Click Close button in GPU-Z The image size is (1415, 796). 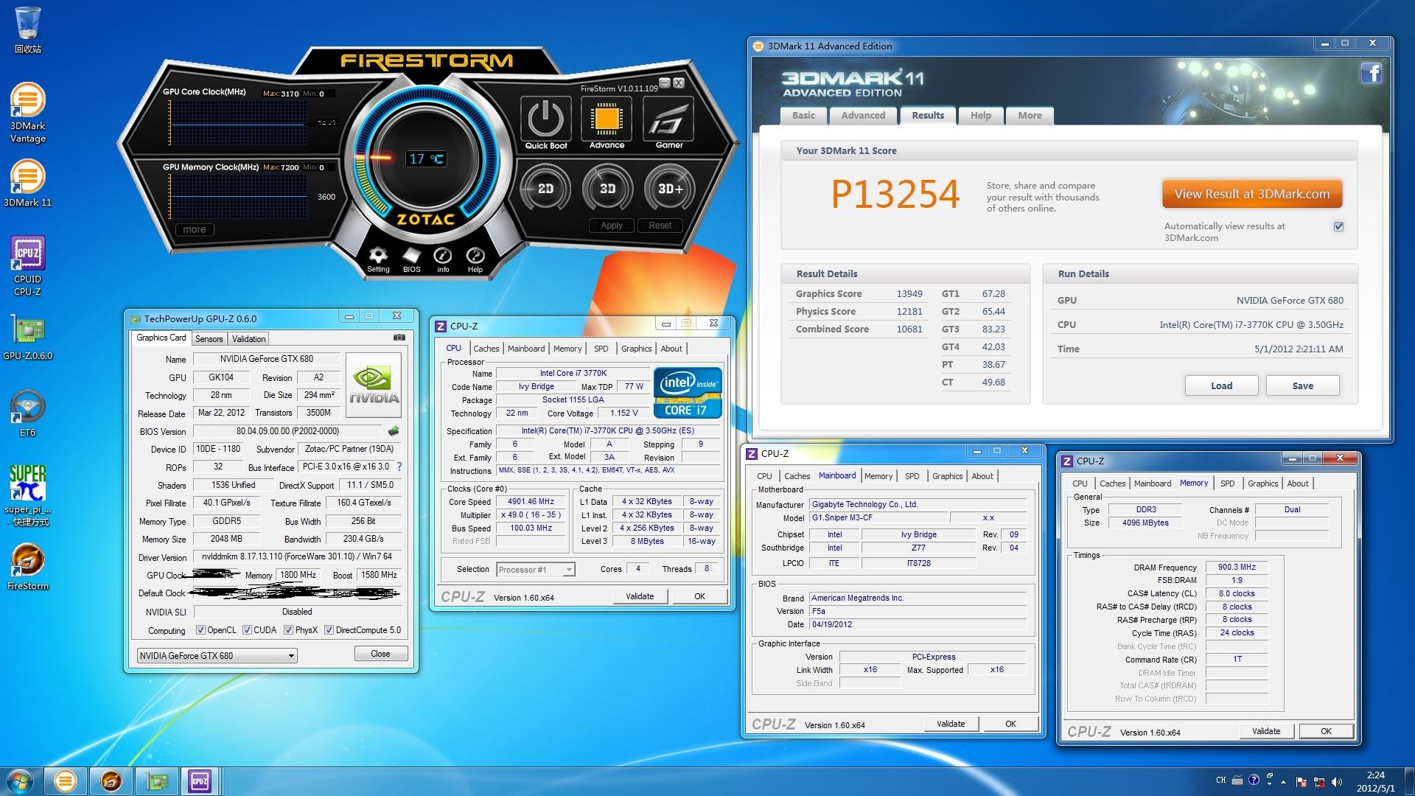(380, 654)
